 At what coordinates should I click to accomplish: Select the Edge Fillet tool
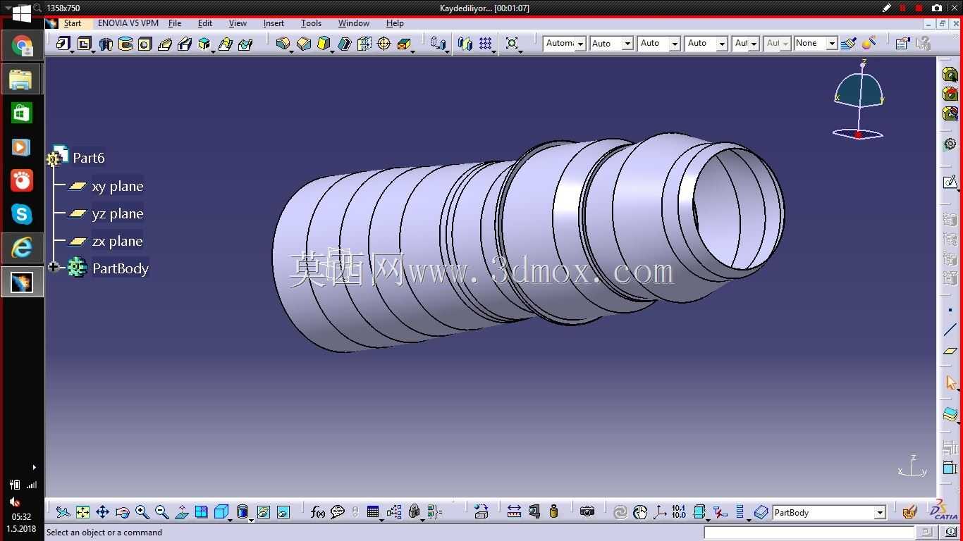283,44
